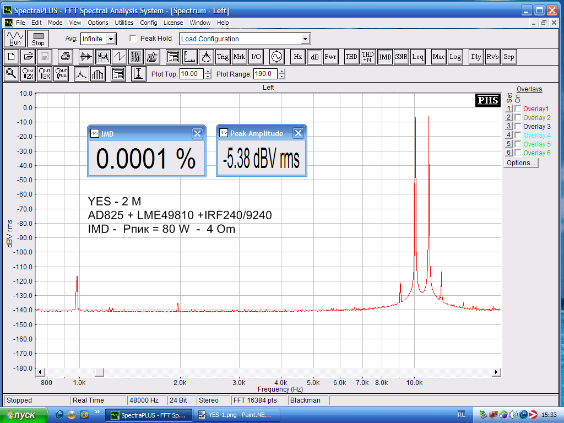
Task: Enable the Peak Hold checkbox
Action: (133, 39)
